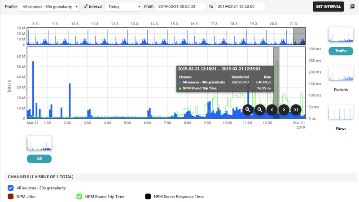Toggle the NPM Server Response Time swatch

(148, 196)
